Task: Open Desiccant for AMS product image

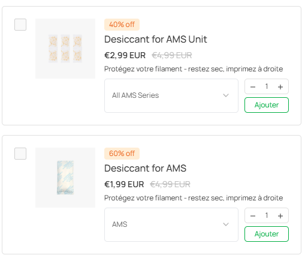Action: pyautogui.click(x=65, y=178)
